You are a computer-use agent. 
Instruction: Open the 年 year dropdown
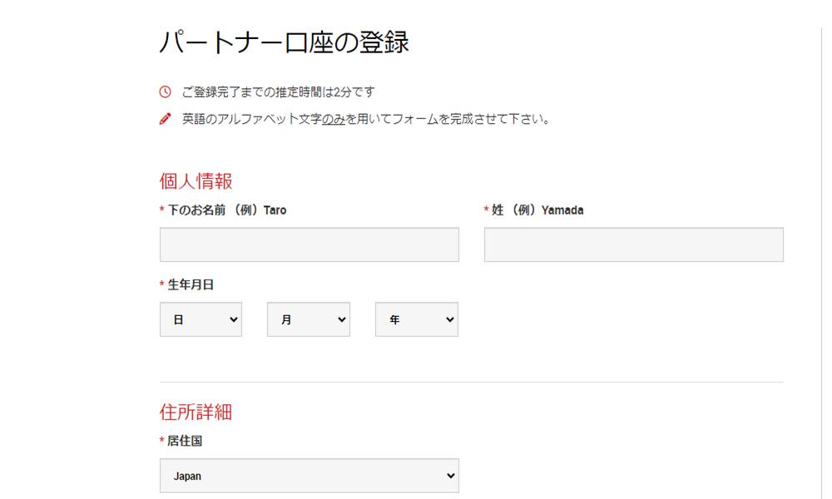click(416, 319)
